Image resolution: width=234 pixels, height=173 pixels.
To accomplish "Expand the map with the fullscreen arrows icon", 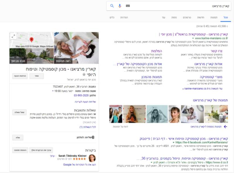I will click(13, 36).
